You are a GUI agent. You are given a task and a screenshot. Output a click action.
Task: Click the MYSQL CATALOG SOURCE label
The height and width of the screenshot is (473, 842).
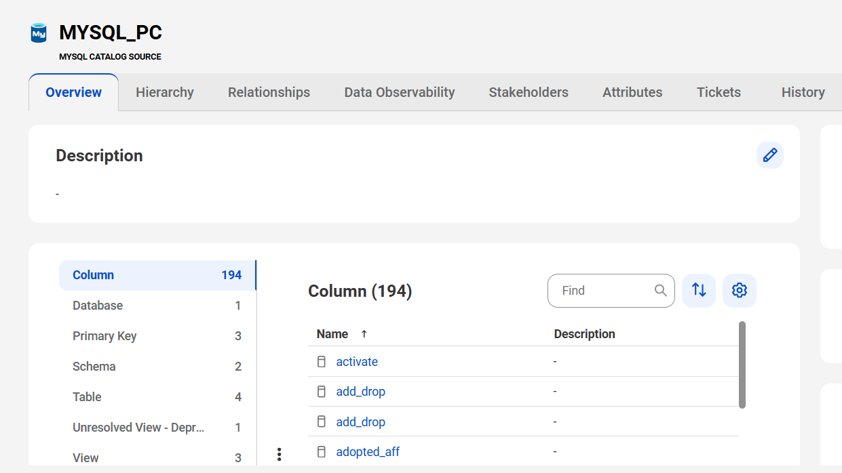pyautogui.click(x=110, y=57)
